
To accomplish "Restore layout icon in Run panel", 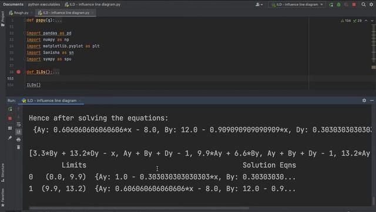I will tap(10, 128).
